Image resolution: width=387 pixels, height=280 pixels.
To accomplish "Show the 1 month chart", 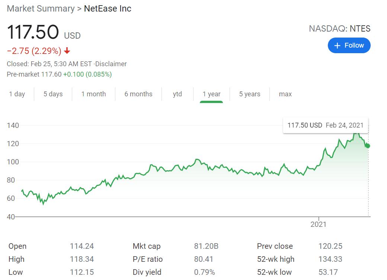I will point(93,94).
